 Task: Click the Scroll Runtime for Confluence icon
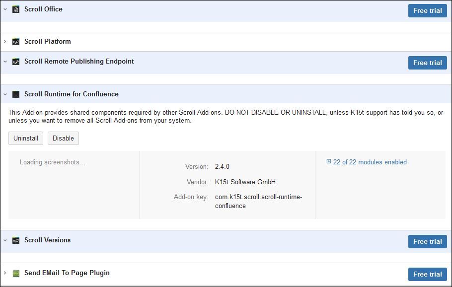point(16,94)
